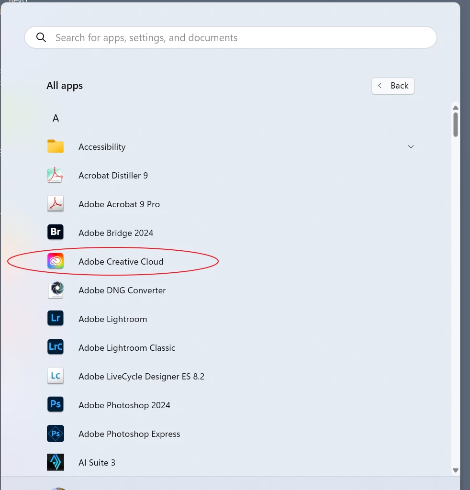Launch Adobe Acrobat 9 Pro icon

point(56,204)
